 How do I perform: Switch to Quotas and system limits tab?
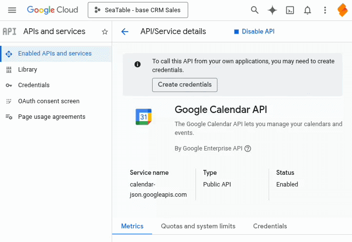pyautogui.click(x=198, y=226)
